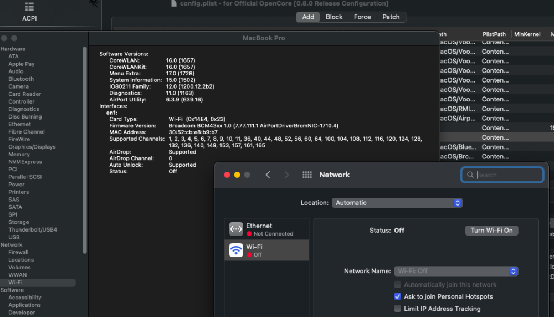The image size is (554, 317).
Task: Select Diagnostics in sidebar
Action: tap(24, 109)
